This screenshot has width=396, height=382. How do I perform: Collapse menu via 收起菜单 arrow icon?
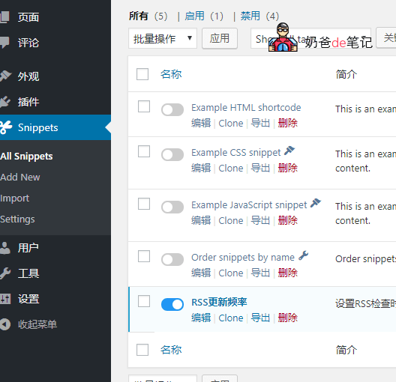pos(5,324)
